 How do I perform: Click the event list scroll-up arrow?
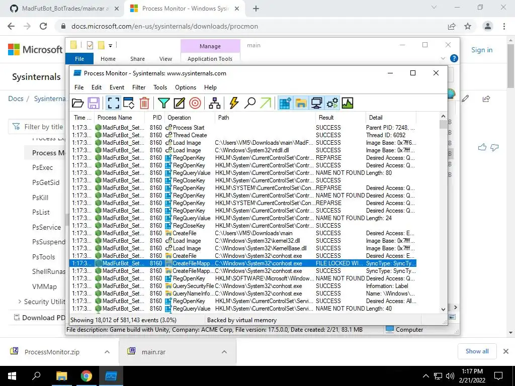pos(443,116)
